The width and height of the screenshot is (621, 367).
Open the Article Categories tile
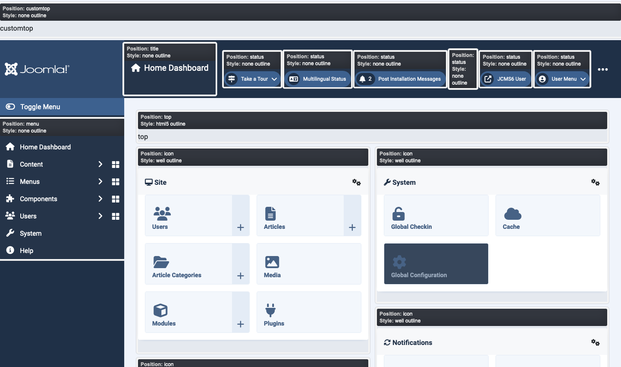[x=188, y=264]
